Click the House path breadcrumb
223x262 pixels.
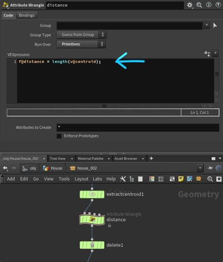pos(53,168)
